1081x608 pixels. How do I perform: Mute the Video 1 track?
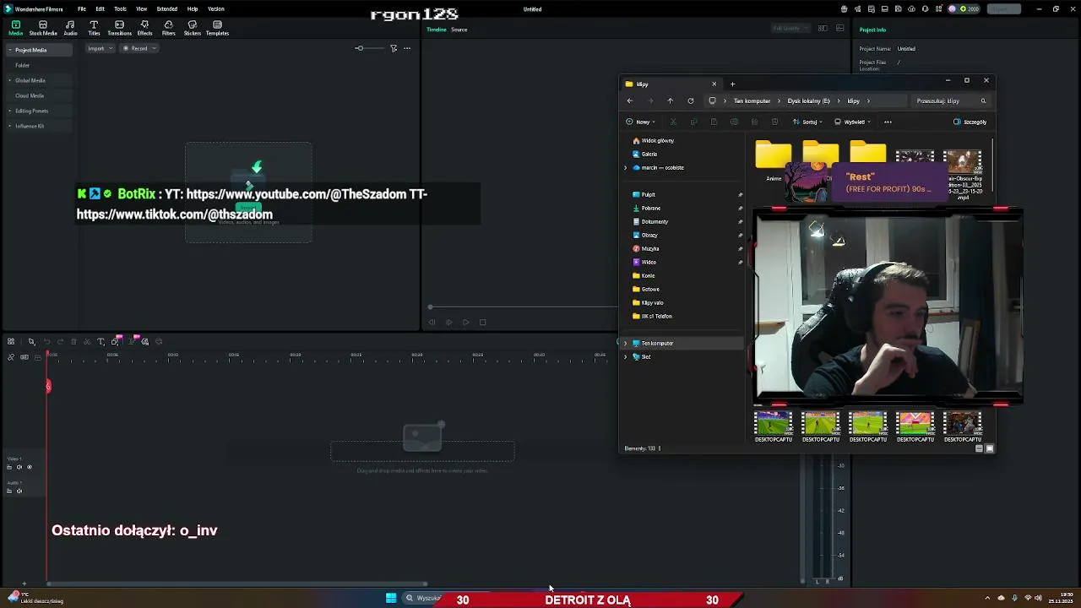[x=19, y=467]
